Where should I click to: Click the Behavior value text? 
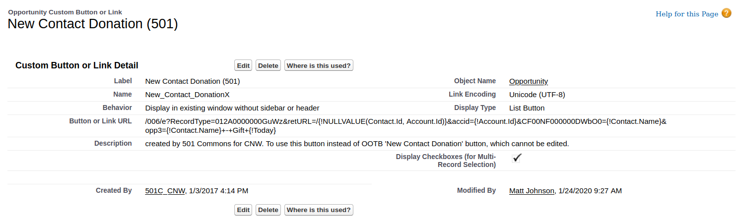pos(232,108)
